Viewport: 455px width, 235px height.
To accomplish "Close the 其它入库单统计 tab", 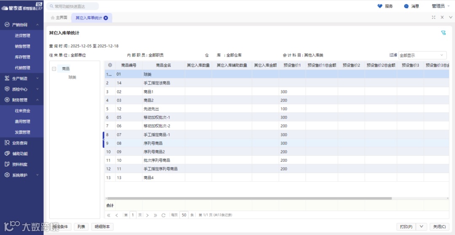I will pyautogui.click(x=106, y=18).
